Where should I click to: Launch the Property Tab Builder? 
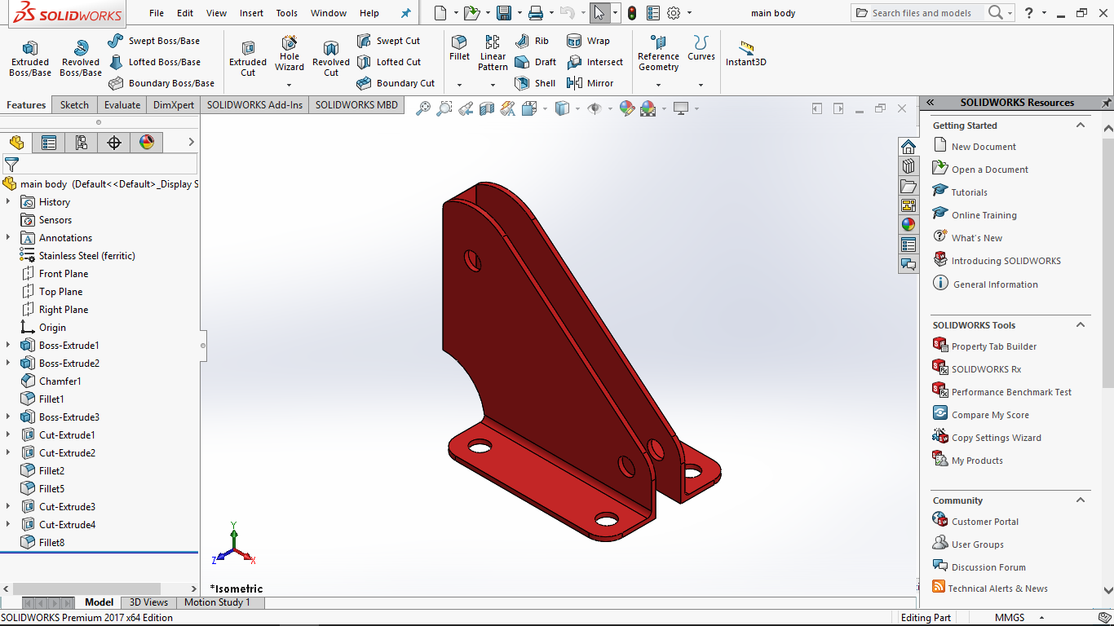994,346
